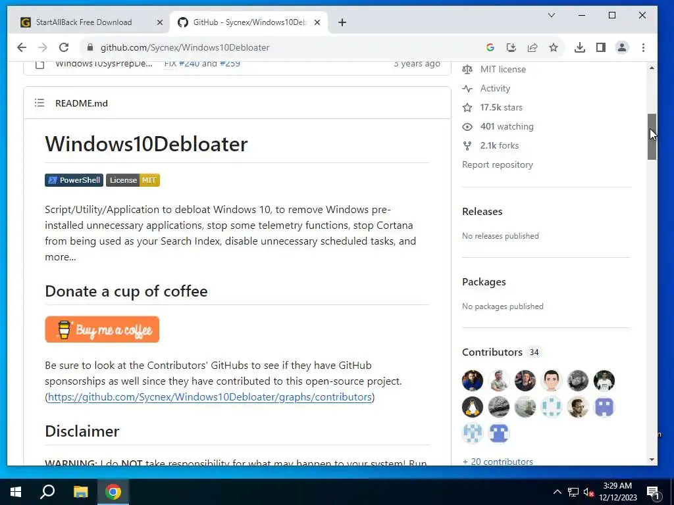The height and width of the screenshot is (505, 674).
Task: Open Chrome three-dot menu
Action: 643,47
